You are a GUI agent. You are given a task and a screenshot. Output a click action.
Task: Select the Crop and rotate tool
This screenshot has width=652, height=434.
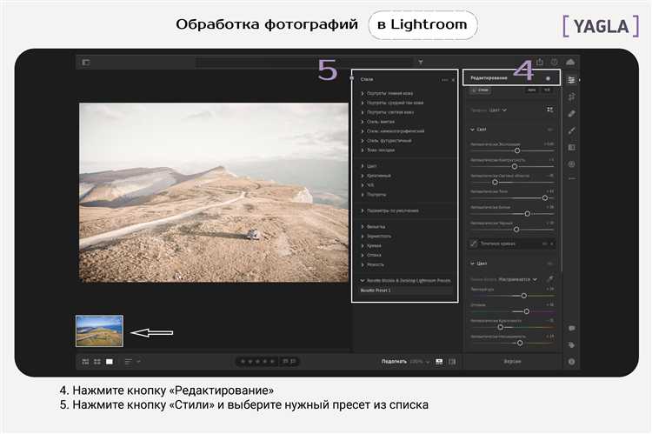[571, 97]
